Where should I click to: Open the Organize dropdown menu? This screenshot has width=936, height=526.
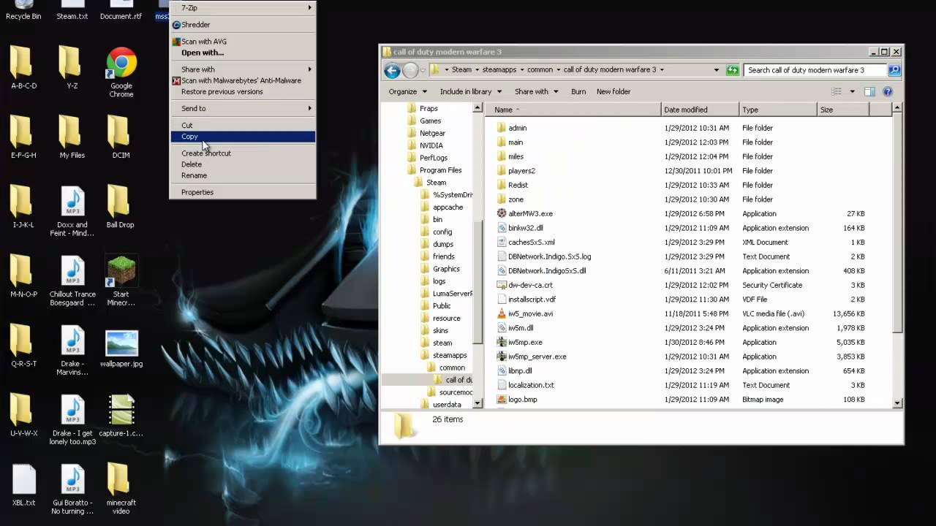pos(407,92)
